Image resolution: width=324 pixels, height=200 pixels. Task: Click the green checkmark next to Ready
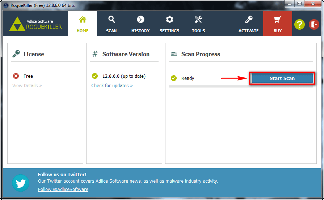[x=174, y=78]
